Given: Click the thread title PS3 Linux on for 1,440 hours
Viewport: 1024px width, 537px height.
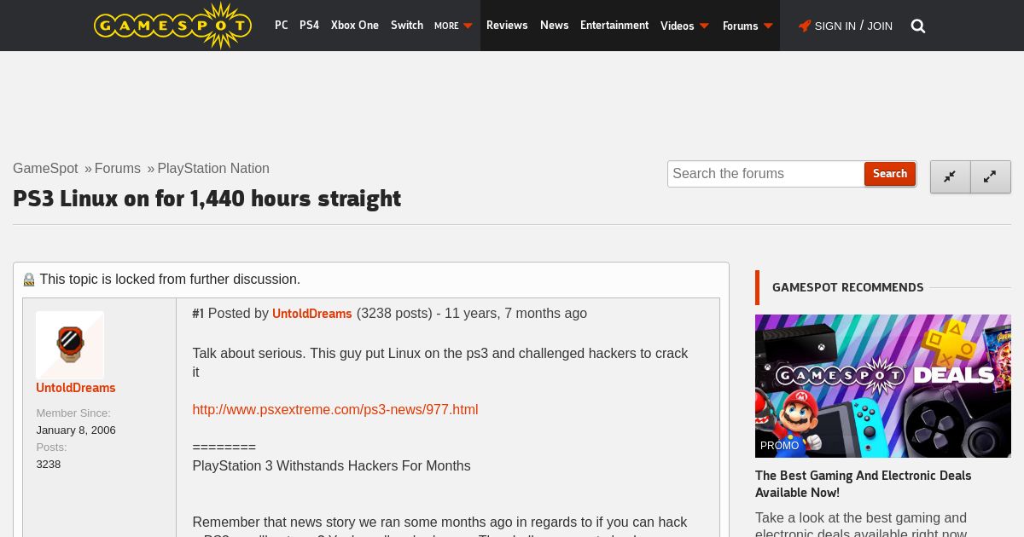Looking at the screenshot, I should [207, 199].
